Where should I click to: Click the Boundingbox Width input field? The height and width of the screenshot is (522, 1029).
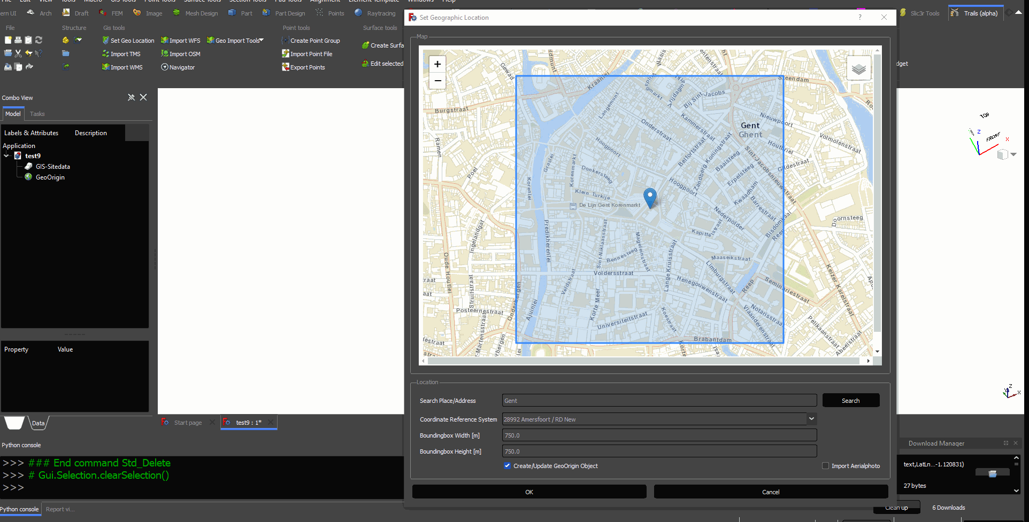click(x=658, y=435)
